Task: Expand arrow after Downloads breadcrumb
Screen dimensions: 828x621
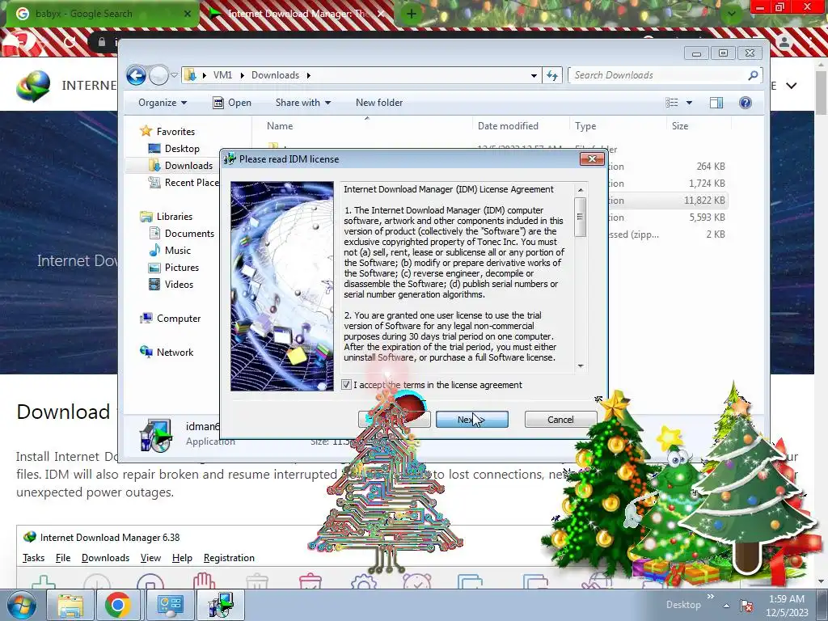Action: point(309,75)
